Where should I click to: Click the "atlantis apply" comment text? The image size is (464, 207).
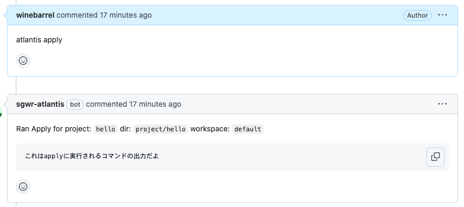pos(39,40)
